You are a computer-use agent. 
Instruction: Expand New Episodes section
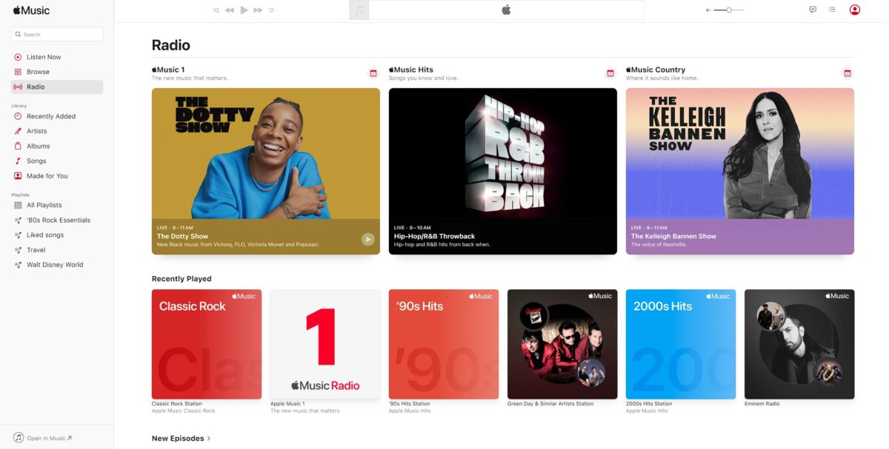tap(182, 438)
